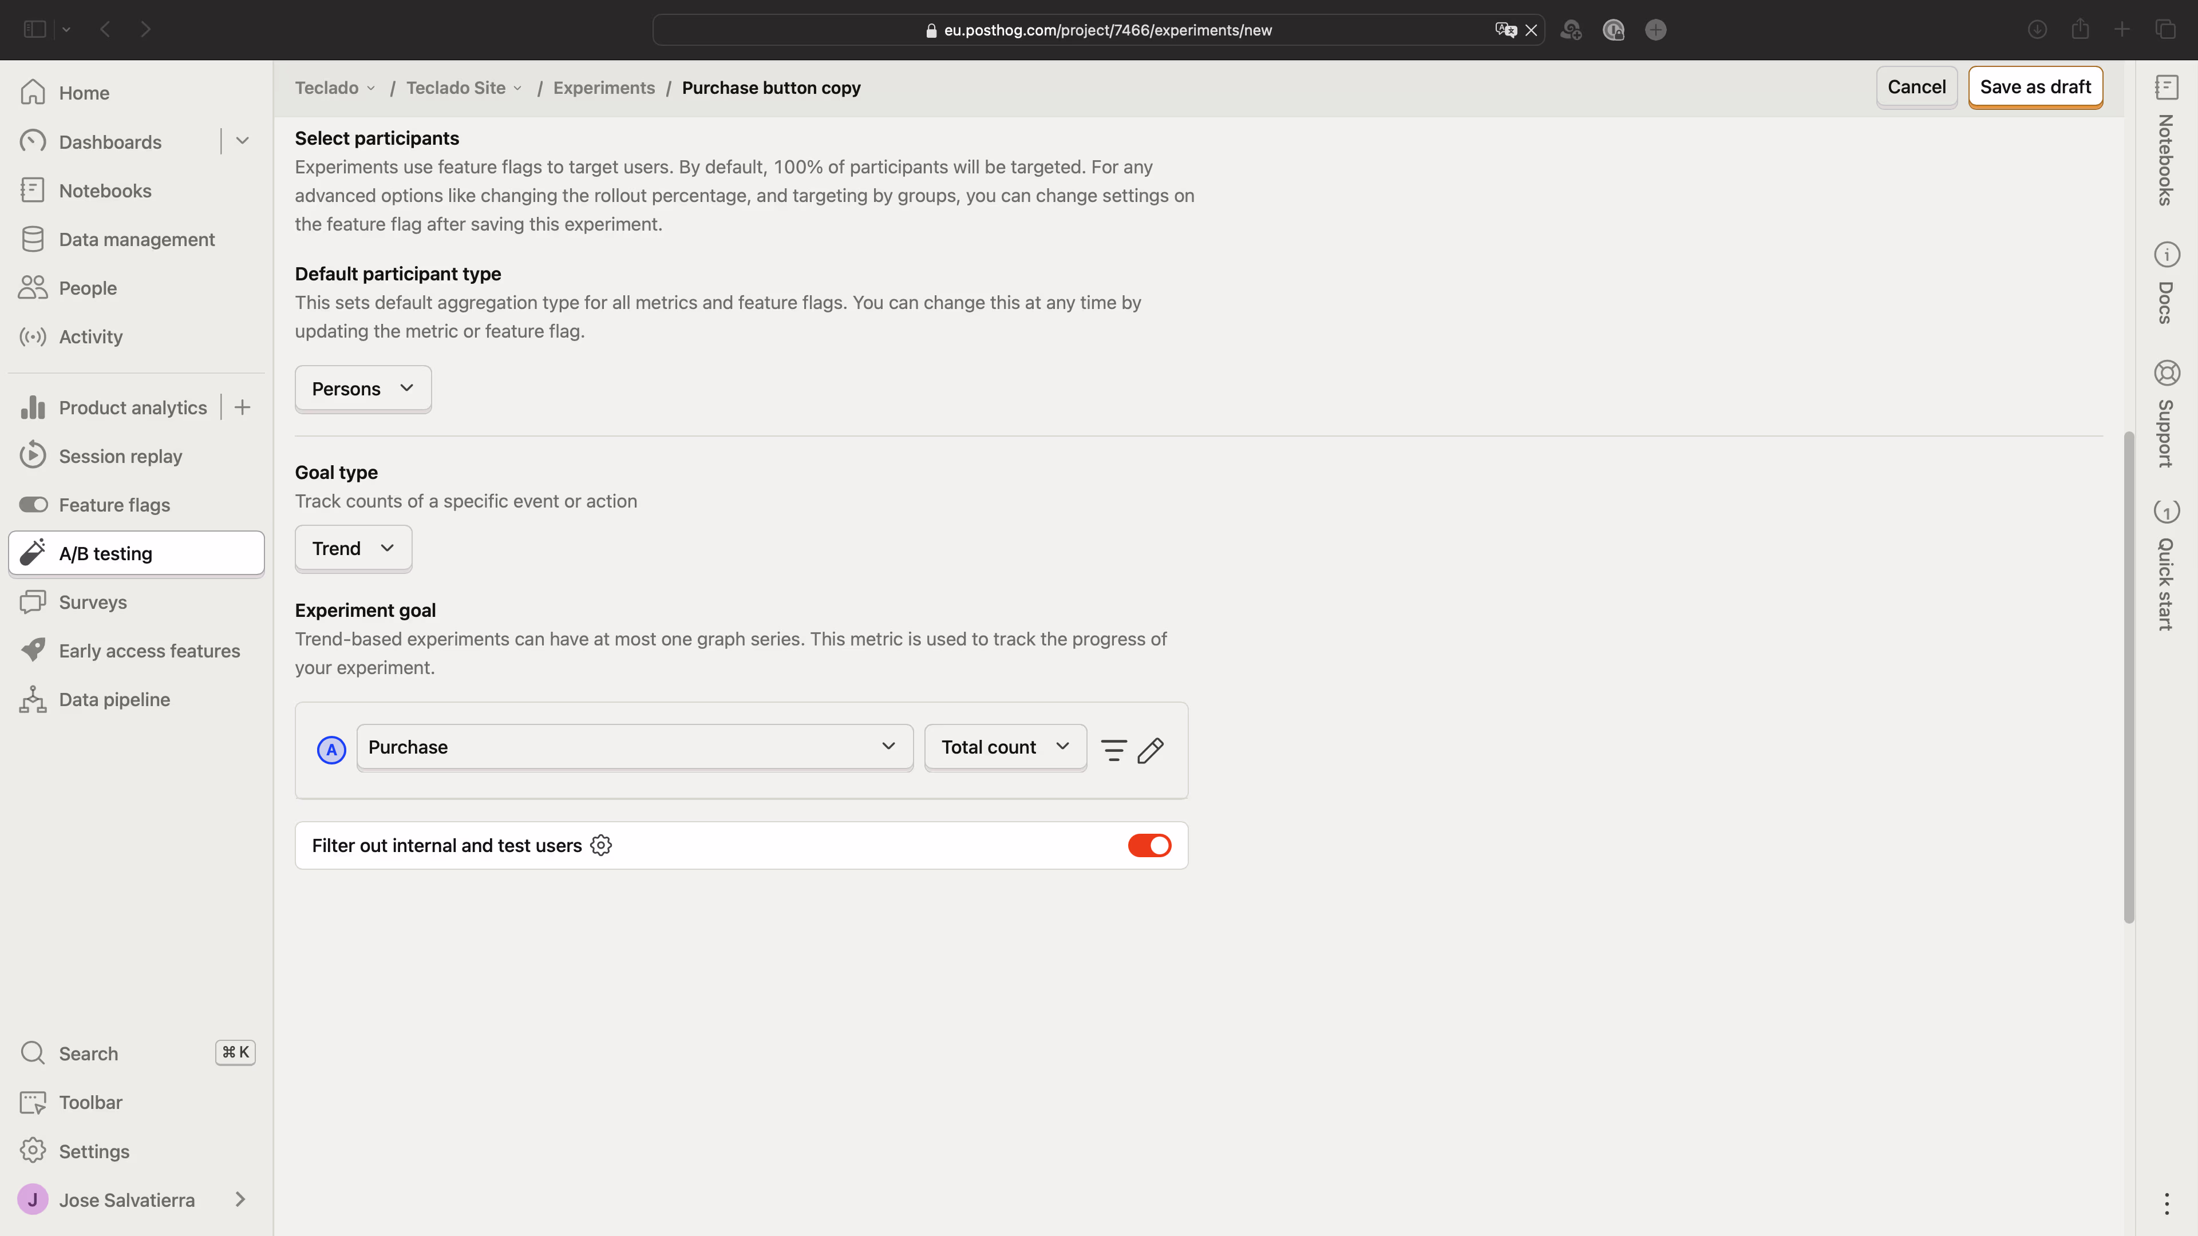Open Search from the sidebar
This screenshot has height=1236, width=2198.
click(x=137, y=1053)
